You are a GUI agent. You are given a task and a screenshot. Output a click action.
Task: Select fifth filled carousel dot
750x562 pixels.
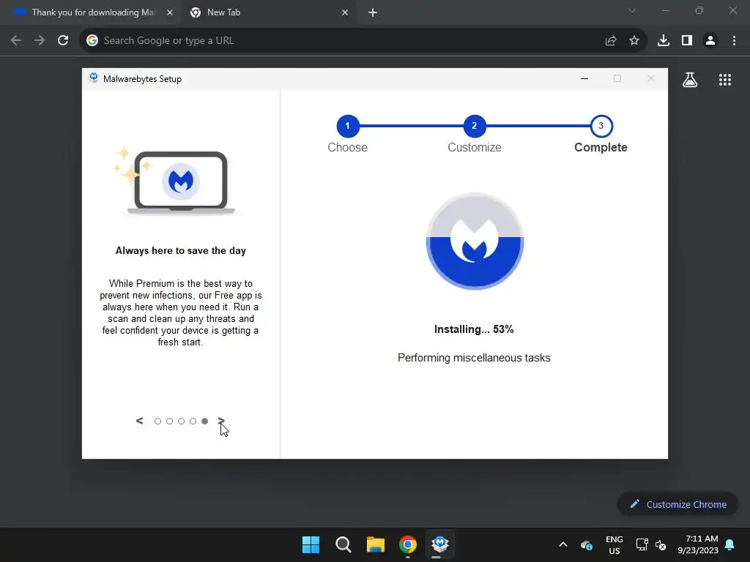click(205, 421)
